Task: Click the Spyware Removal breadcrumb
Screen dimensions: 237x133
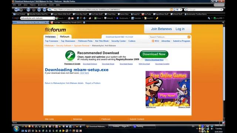Action: [x=81, y=45]
